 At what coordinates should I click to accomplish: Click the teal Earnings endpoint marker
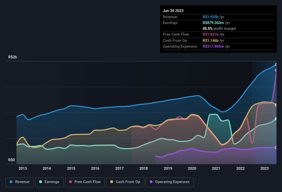(276, 119)
